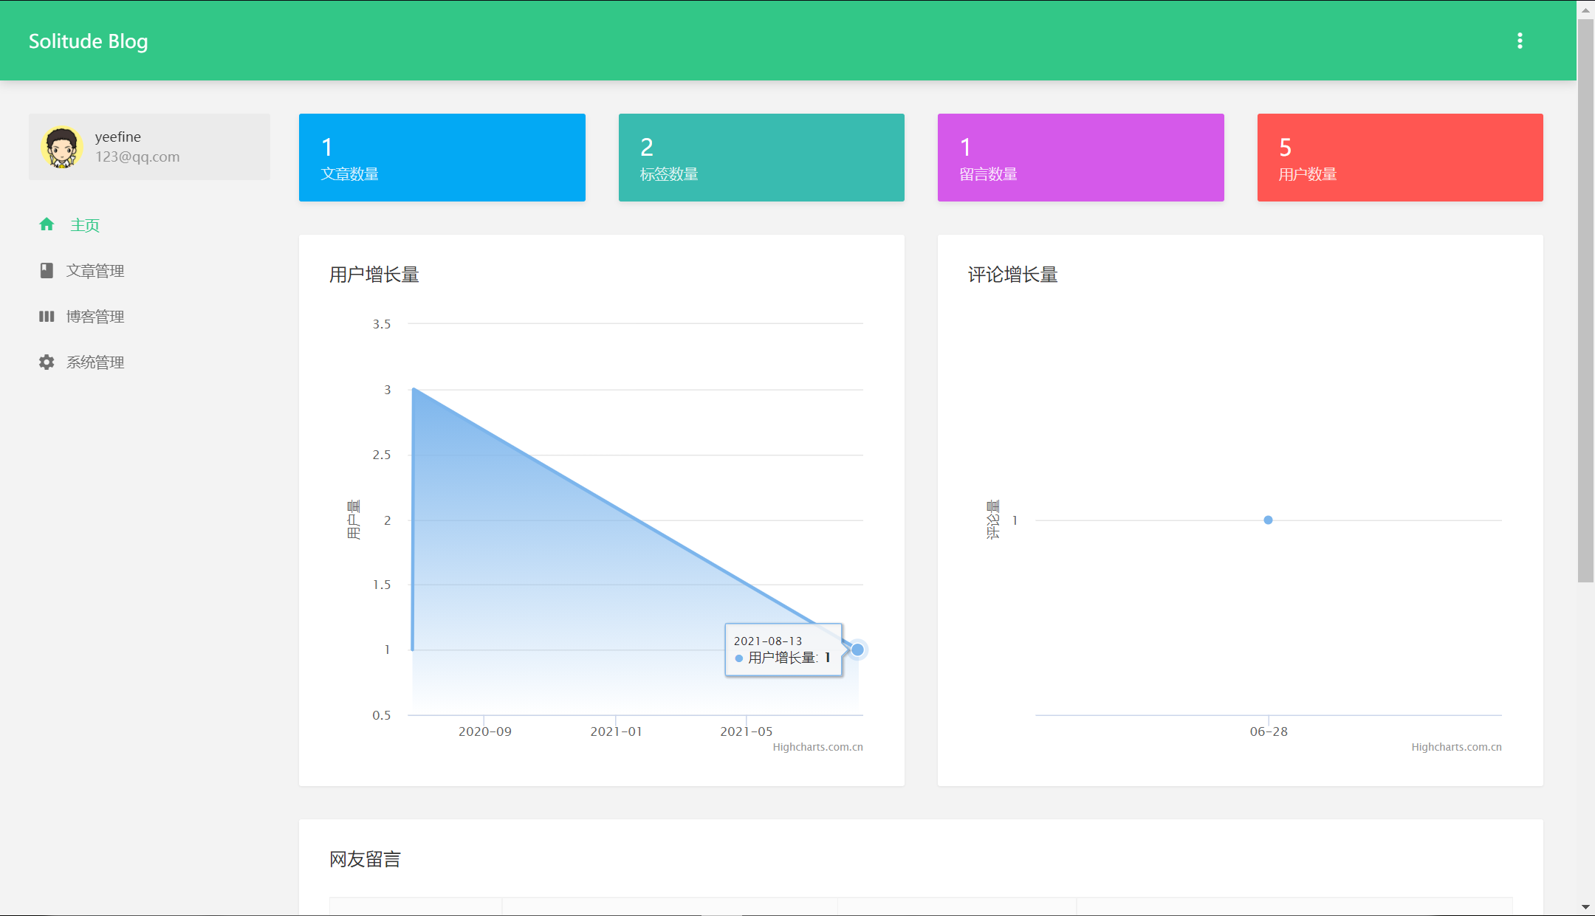Viewport: 1595px width, 916px height.
Task: Open the 用户数量 red card
Action: coord(1400,157)
